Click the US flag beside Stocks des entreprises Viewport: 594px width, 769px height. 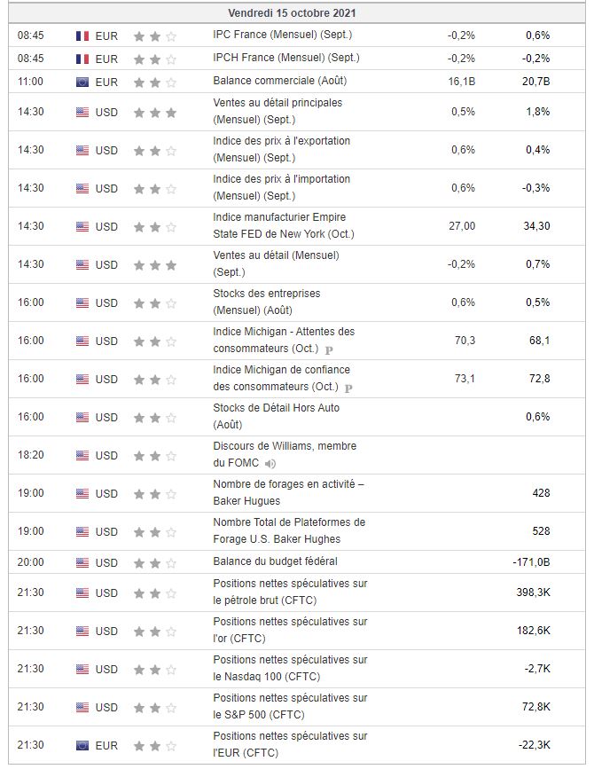click(82, 302)
